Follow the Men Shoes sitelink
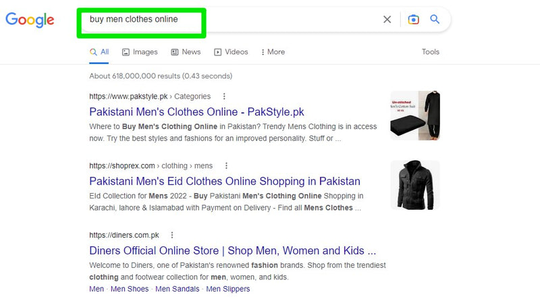540x299 pixels. 130,289
